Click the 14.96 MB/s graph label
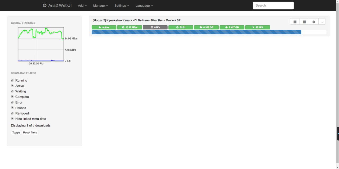This screenshot has width=339, height=169. (x=71, y=39)
